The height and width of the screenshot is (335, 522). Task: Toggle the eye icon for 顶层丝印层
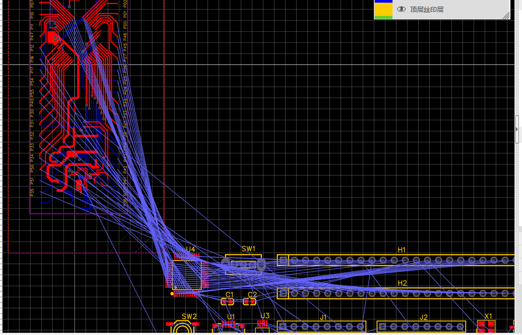click(401, 9)
